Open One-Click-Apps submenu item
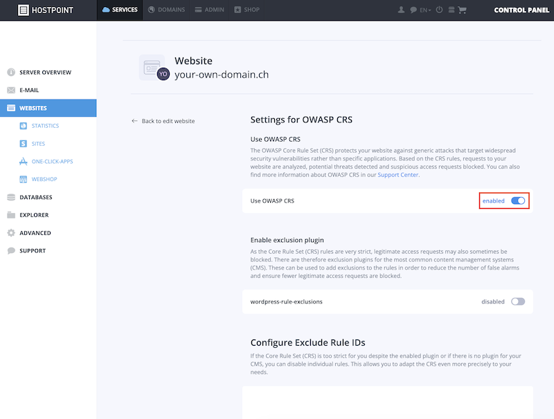Image resolution: width=554 pixels, height=419 pixels. point(53,162)
